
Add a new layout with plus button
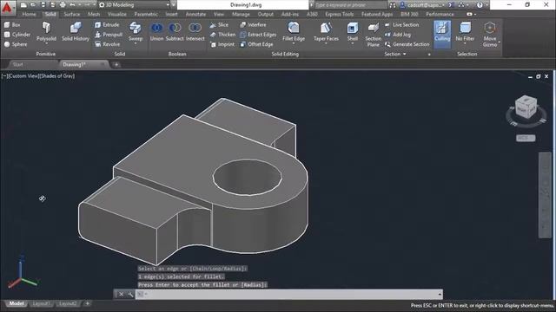click(87, 303)
